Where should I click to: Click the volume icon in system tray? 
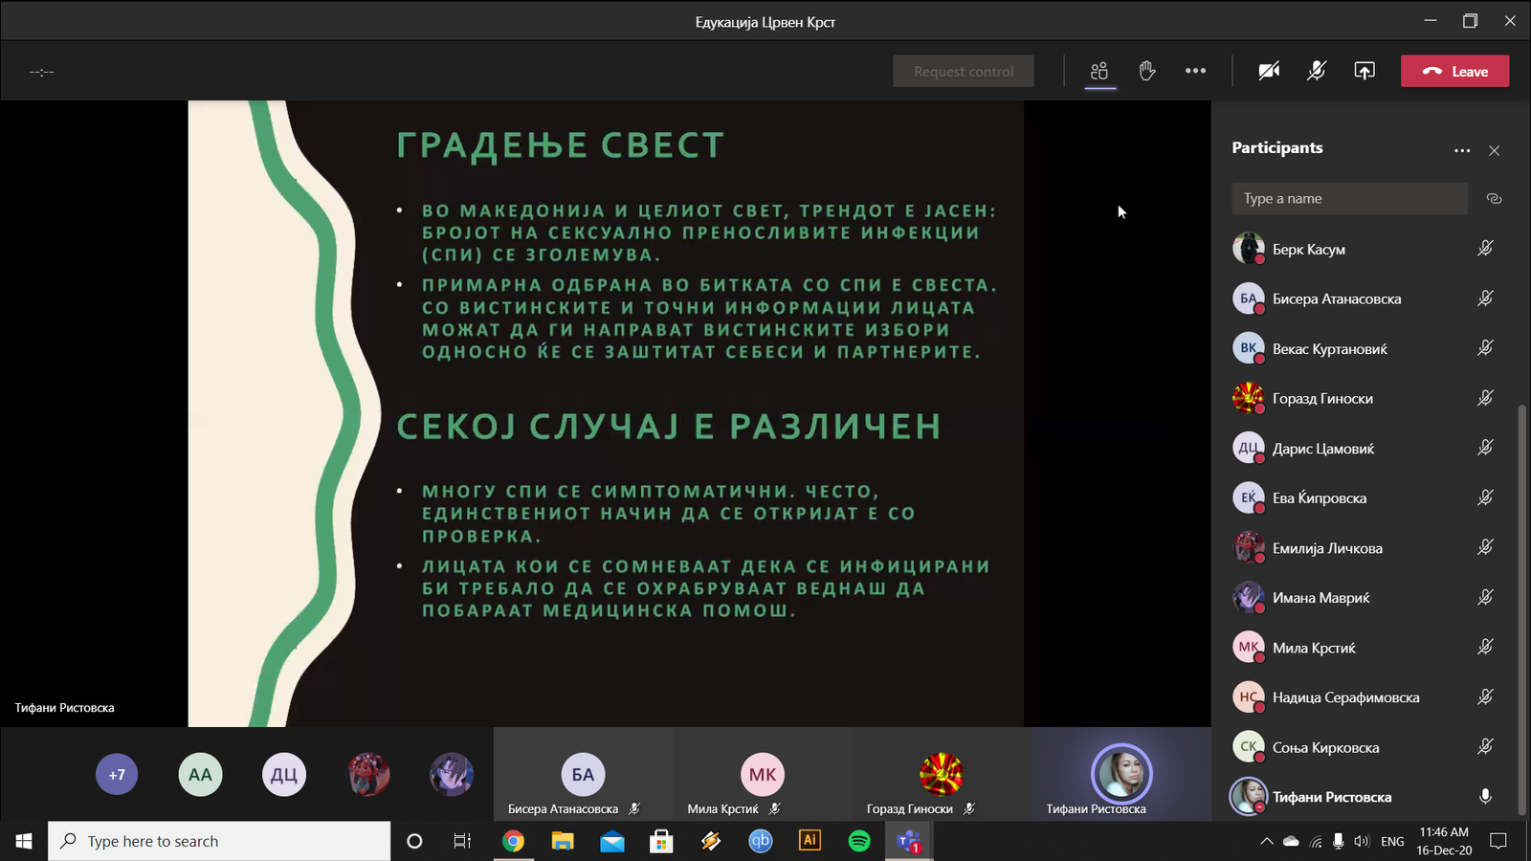coord(1362,842)
